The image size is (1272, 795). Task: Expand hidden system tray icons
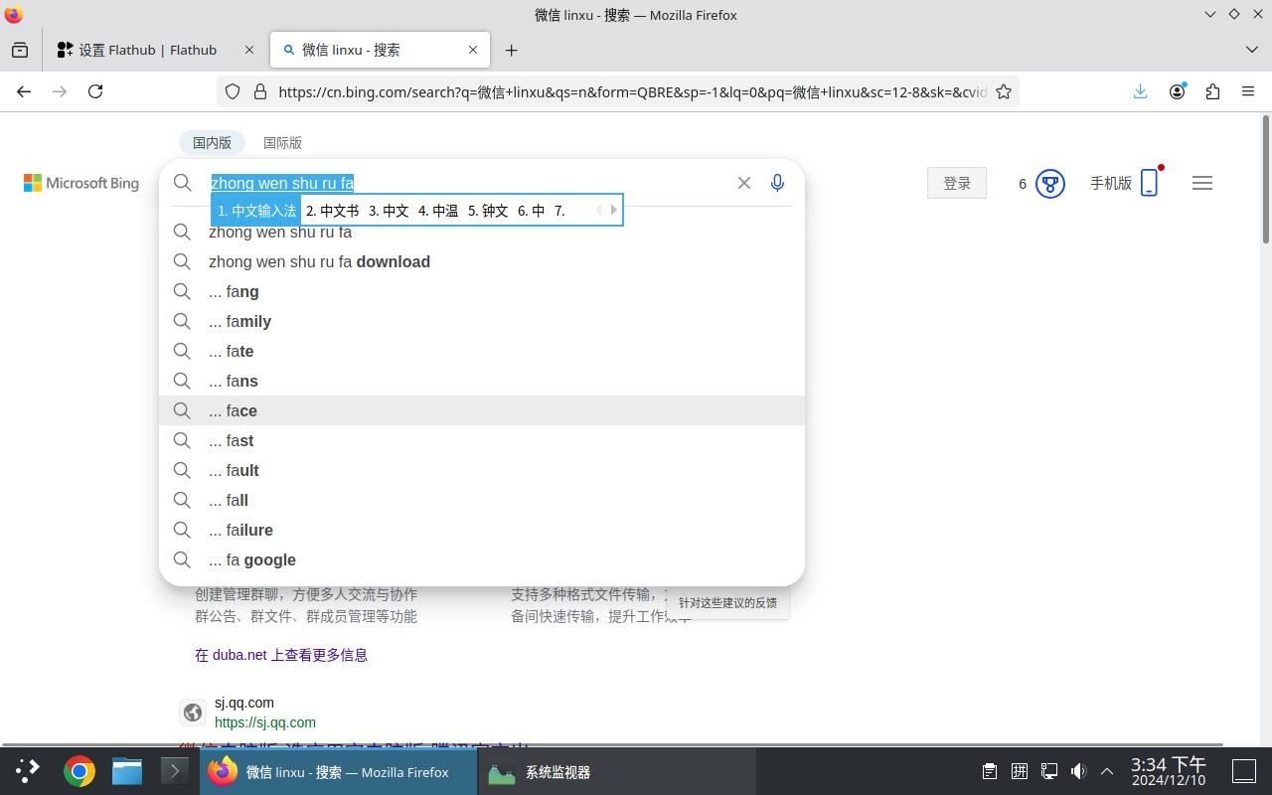point(1107,771)
